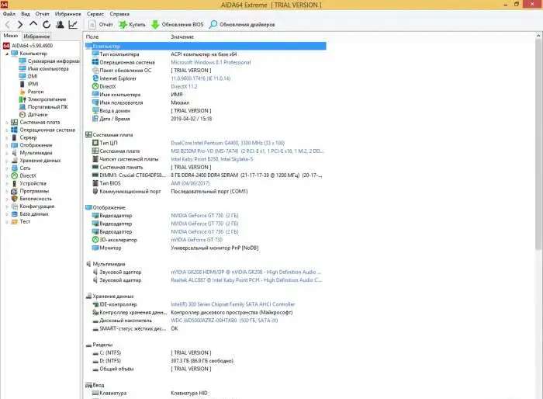This screenshot has width=543, height=399.
Task: Expand the Мультимедиа tree node
Action: (x=6, y=153)
